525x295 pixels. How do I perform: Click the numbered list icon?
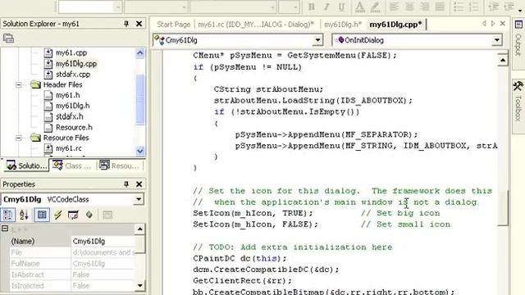point(474,7)
